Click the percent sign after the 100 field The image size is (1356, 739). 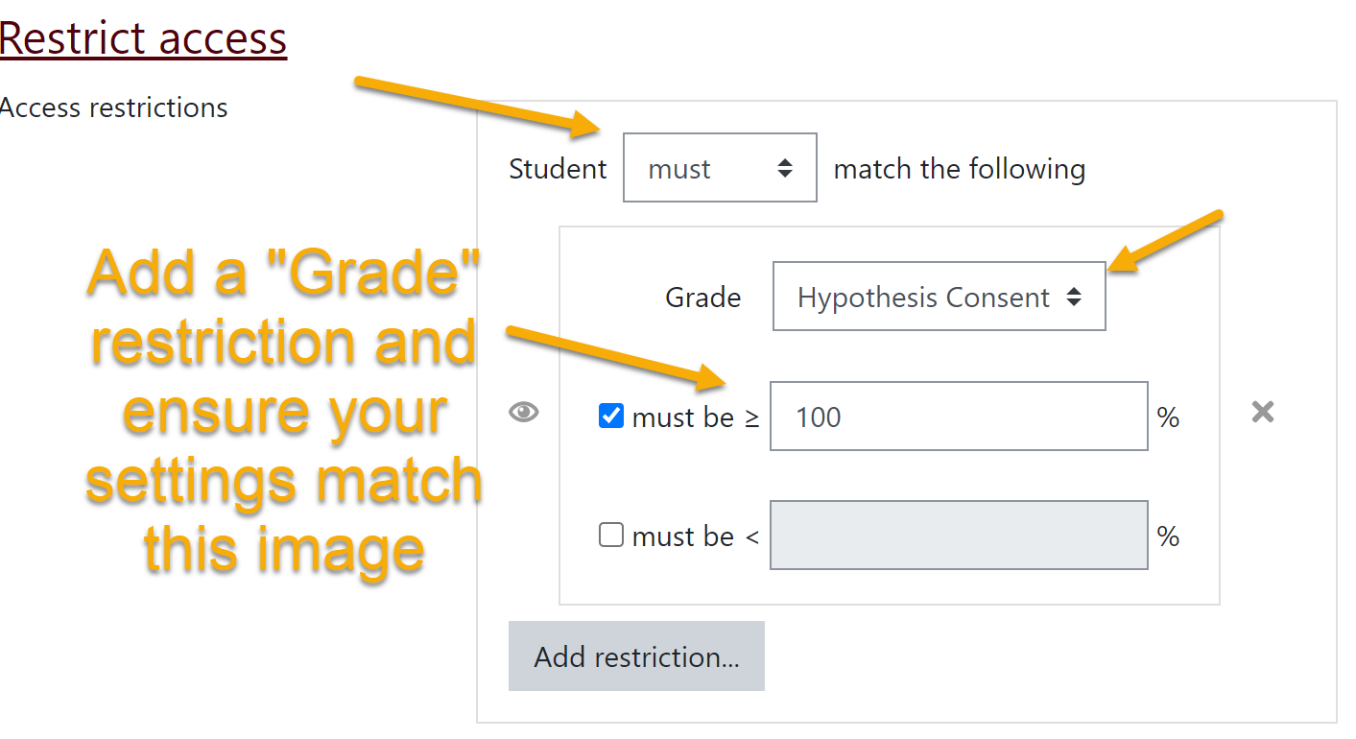[x=1168, y=417]
